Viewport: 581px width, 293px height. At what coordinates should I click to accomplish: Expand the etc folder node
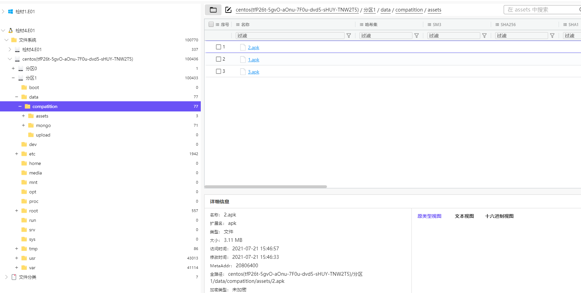[17, 154]
